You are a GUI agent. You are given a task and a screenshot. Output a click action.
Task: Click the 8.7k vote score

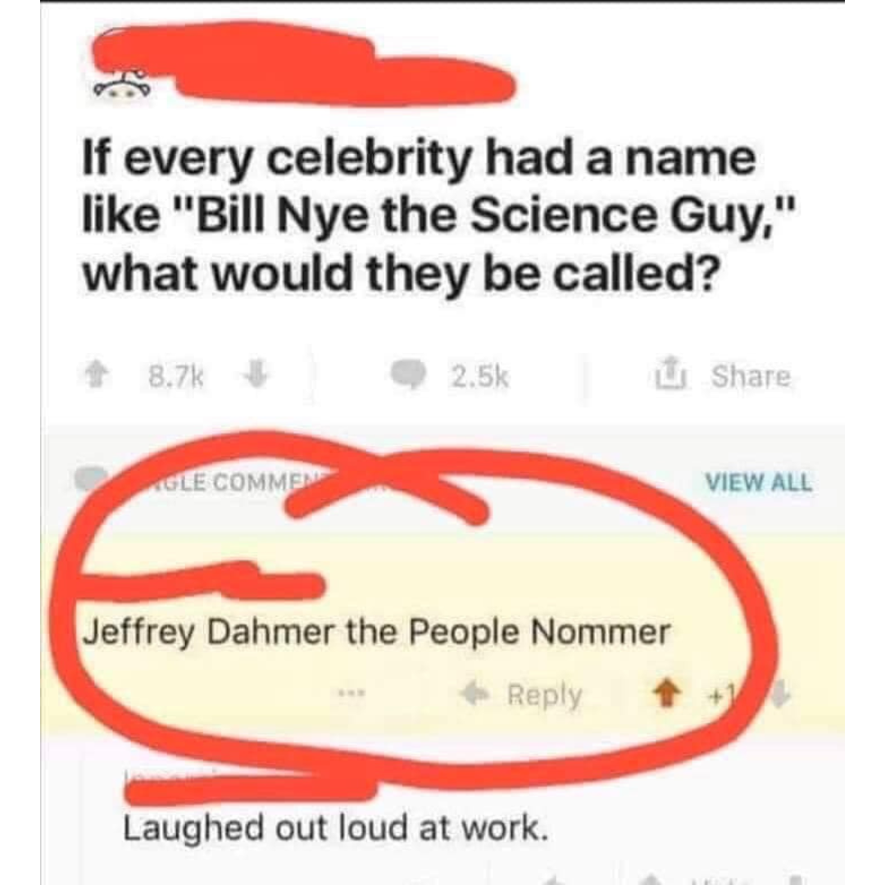click(x=175, y=376)
